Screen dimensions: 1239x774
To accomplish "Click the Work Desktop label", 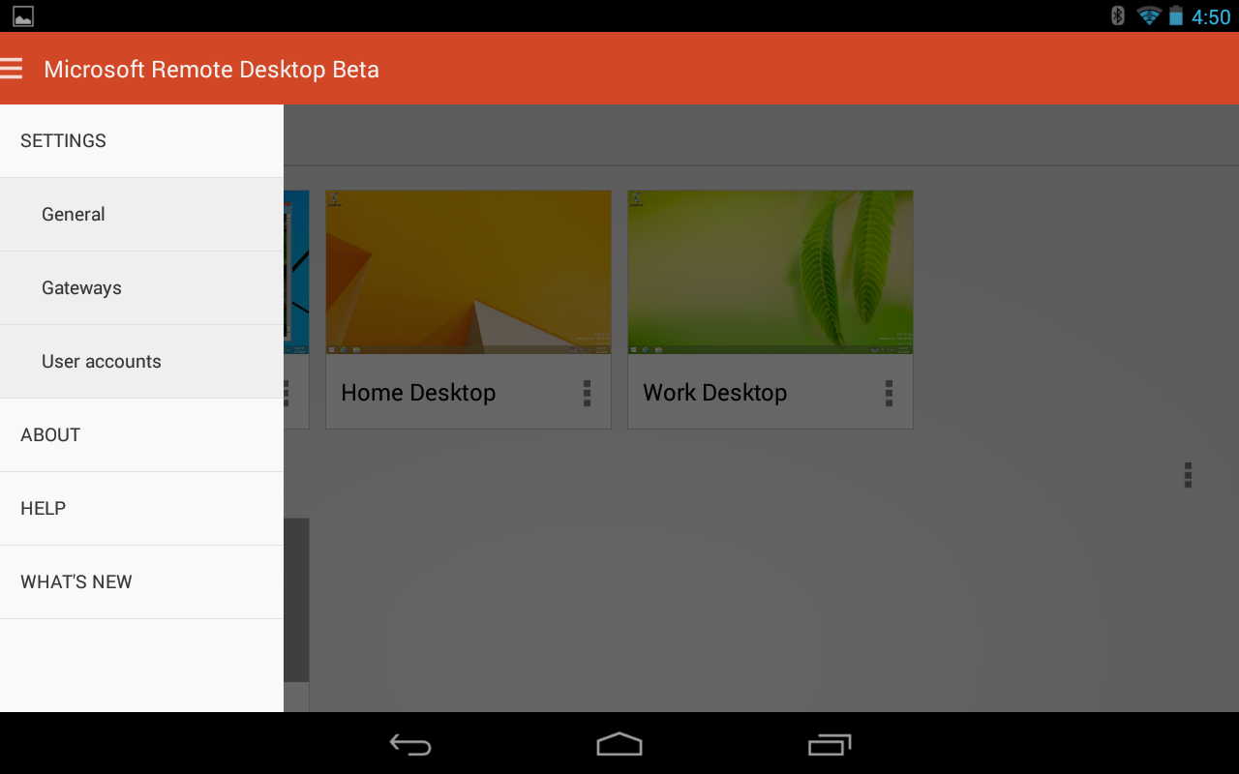I will click(x=715, y=393).
